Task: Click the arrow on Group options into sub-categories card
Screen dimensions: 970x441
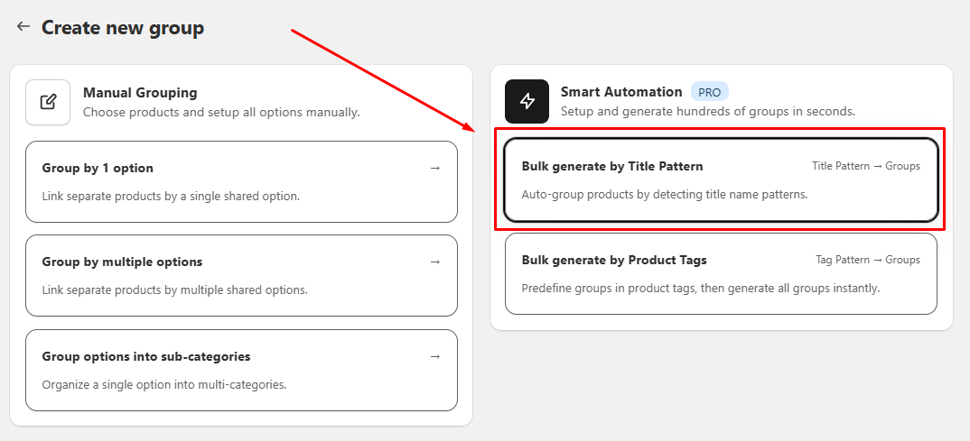Action: tap(435, 356)
